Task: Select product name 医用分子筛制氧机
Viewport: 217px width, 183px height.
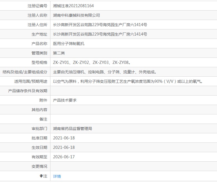Action: (69, 44)
